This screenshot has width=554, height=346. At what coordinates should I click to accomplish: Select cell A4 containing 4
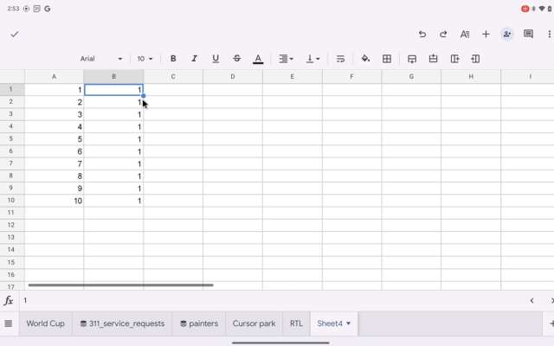point(54,127)
